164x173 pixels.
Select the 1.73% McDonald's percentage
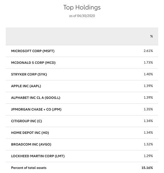coord(148,63)
